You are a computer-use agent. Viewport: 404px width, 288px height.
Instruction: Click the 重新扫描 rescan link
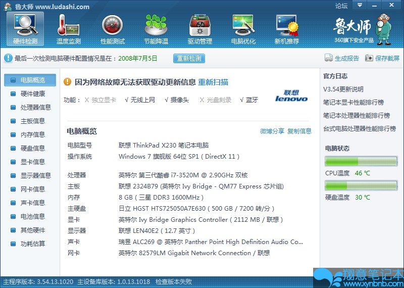(x=213, y=82)
